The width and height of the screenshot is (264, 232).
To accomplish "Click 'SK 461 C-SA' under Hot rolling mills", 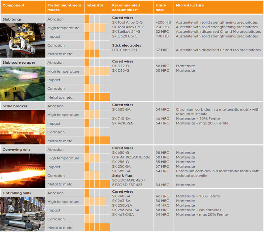I will point(123,215).
